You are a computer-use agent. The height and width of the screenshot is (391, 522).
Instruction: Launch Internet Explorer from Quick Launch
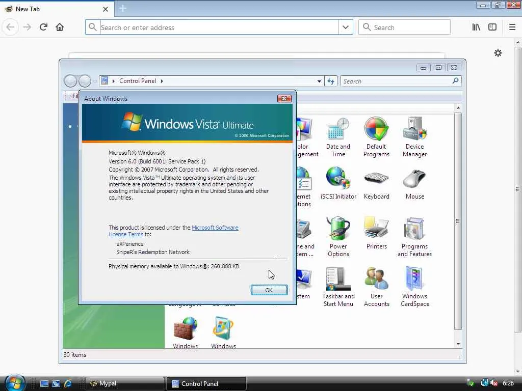(68, 384)
